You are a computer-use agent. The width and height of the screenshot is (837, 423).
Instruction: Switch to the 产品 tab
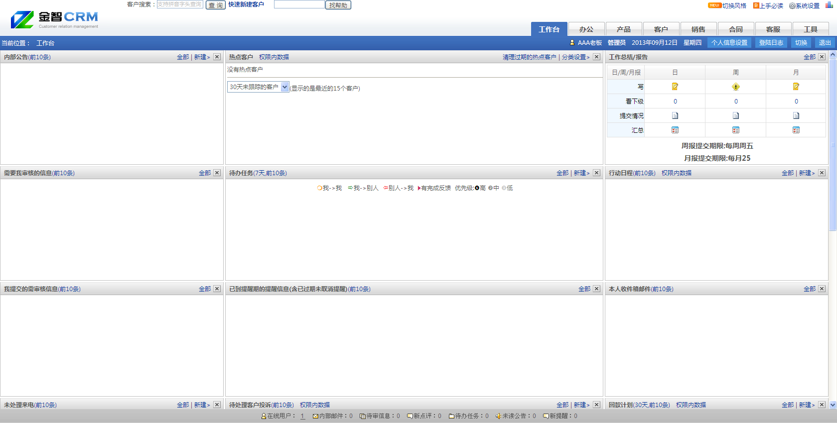point(624,29)
